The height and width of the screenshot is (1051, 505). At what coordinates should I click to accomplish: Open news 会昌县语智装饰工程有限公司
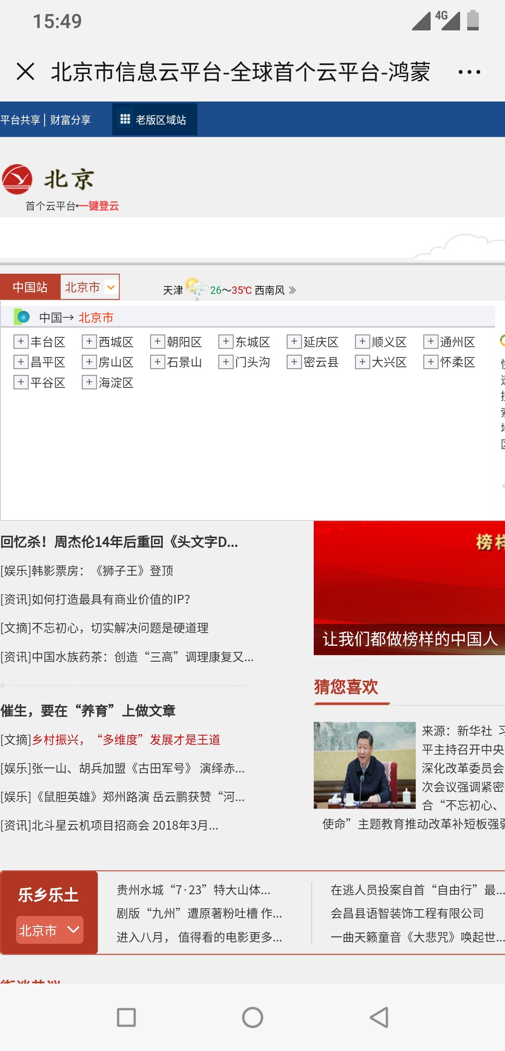click(407, 913)
